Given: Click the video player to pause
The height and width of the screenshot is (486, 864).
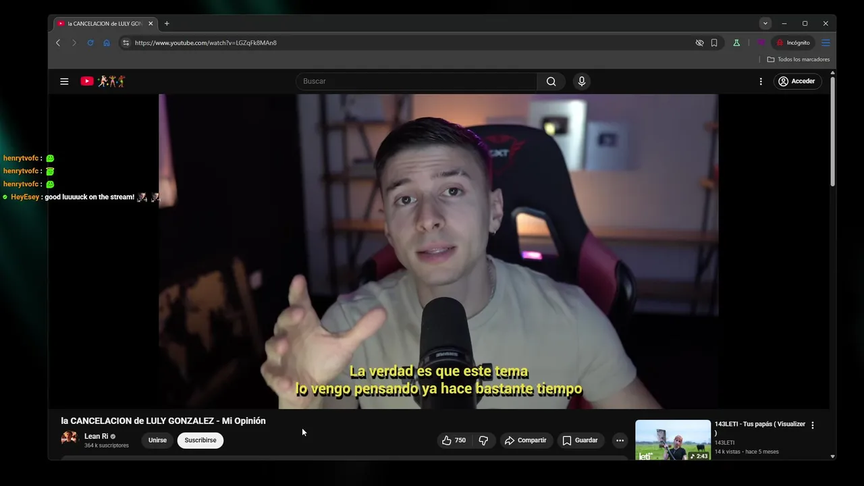Looking at the screenshot, I should tap(439, 251).
